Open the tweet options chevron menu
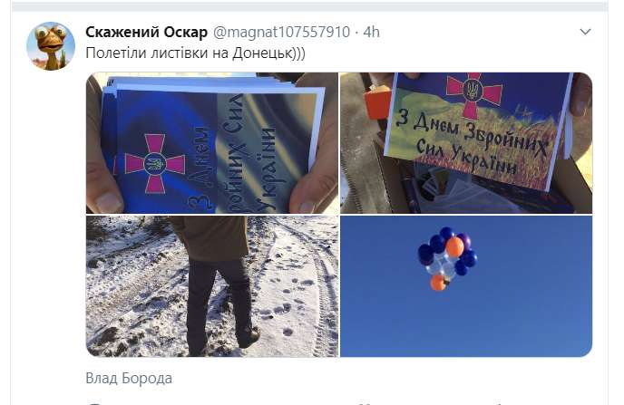 [x=585, y=32]
